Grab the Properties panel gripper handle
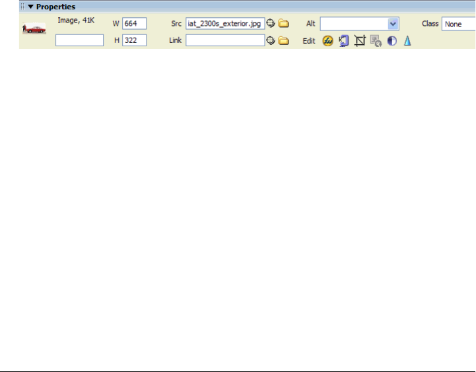This screenshot has width=476, height=372. click(x=22, y=7)
